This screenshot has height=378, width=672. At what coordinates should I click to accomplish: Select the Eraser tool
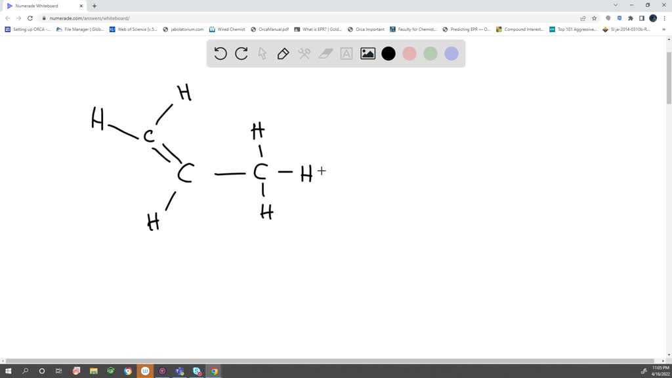(x=325, y=54)
